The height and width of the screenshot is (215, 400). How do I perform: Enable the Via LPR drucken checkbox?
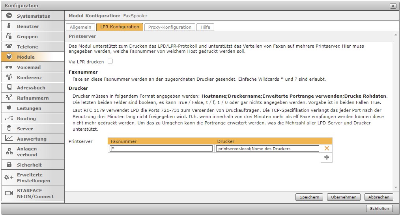[x=110, y=61]
